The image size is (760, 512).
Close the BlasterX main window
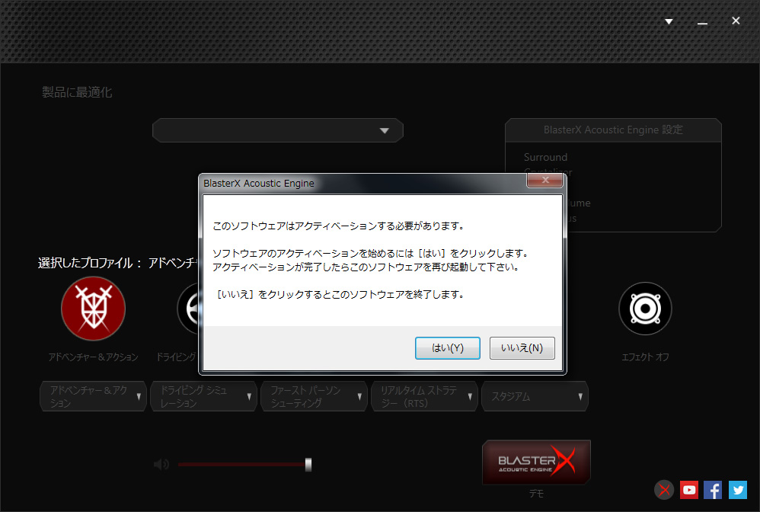point(736,21)
